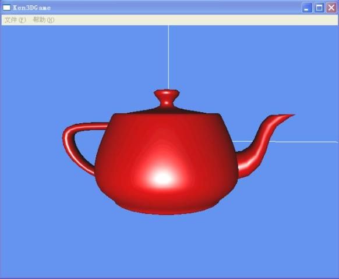This screenshot has width=339, height=279.
Task: Close the Ken3DGame window
Action: coord(331,8)
